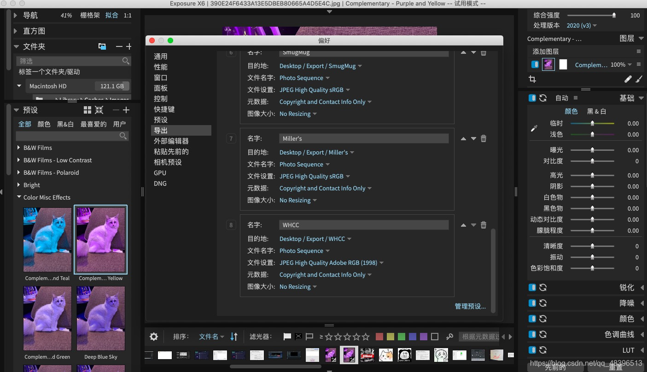Search in the presets filter box

point(72,136)
